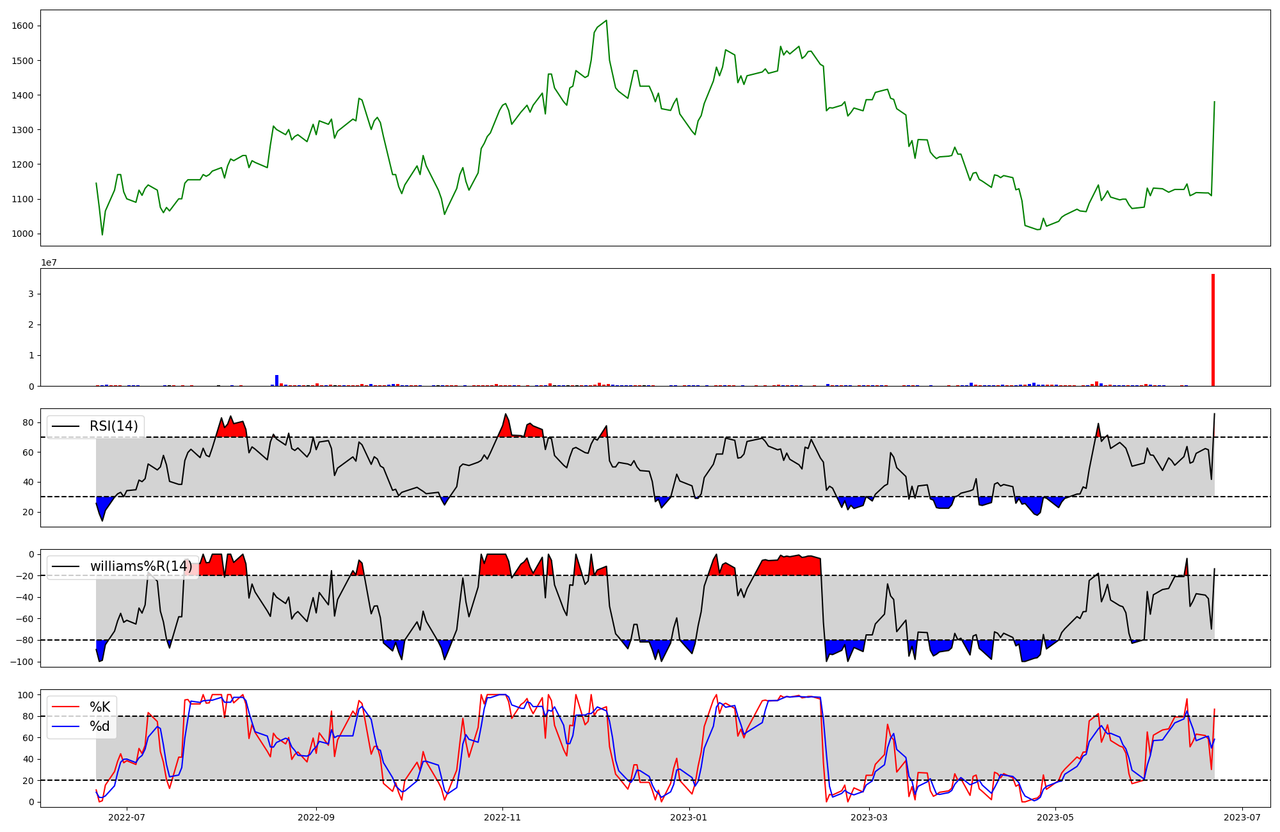Click the 1e7 volume scale label
Screen dimensions: 1280x832
click(51, 262)
